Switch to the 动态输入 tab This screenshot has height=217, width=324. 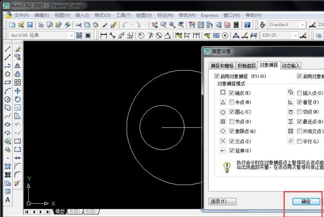[x=291, y=66]
